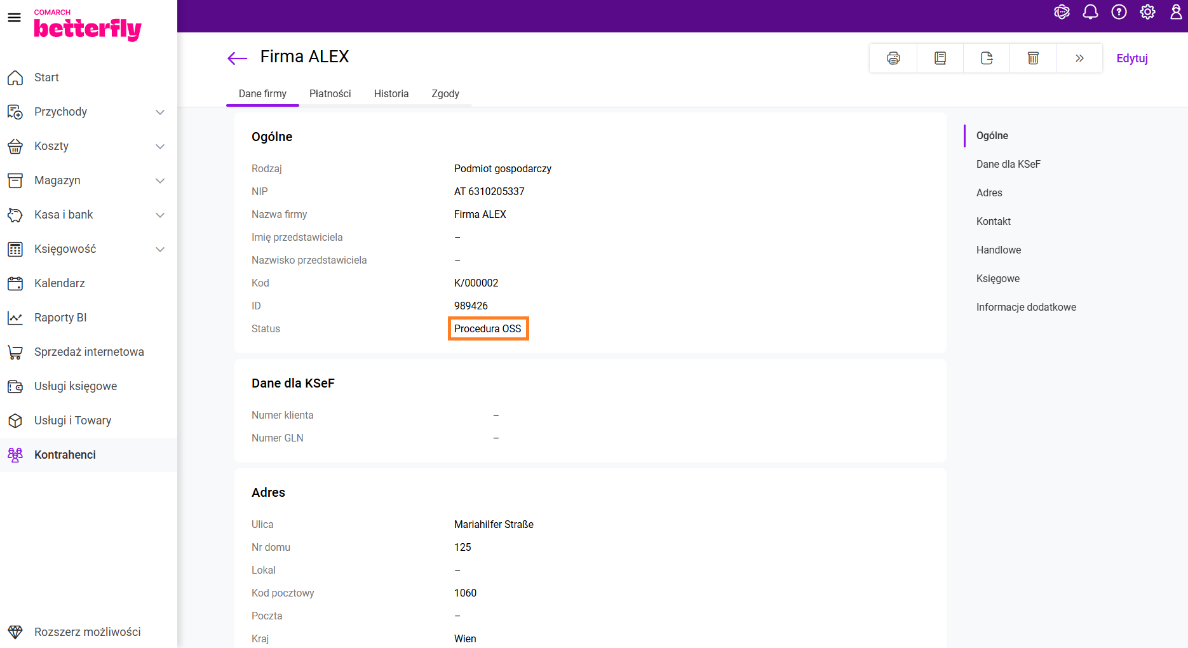Click the book icon in the toolbar

point(940,58)
